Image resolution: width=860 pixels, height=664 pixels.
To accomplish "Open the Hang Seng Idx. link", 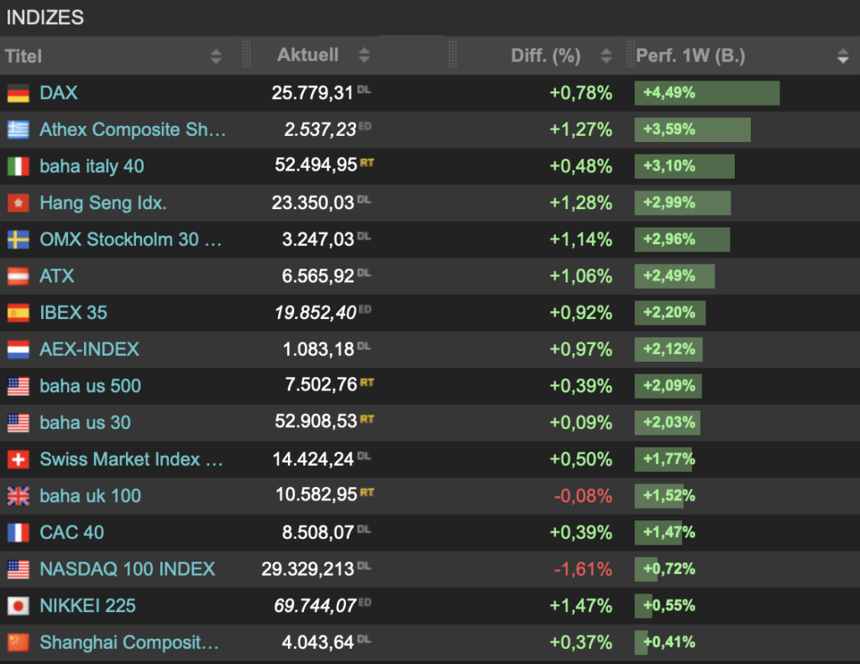I will tap(103, 203).
